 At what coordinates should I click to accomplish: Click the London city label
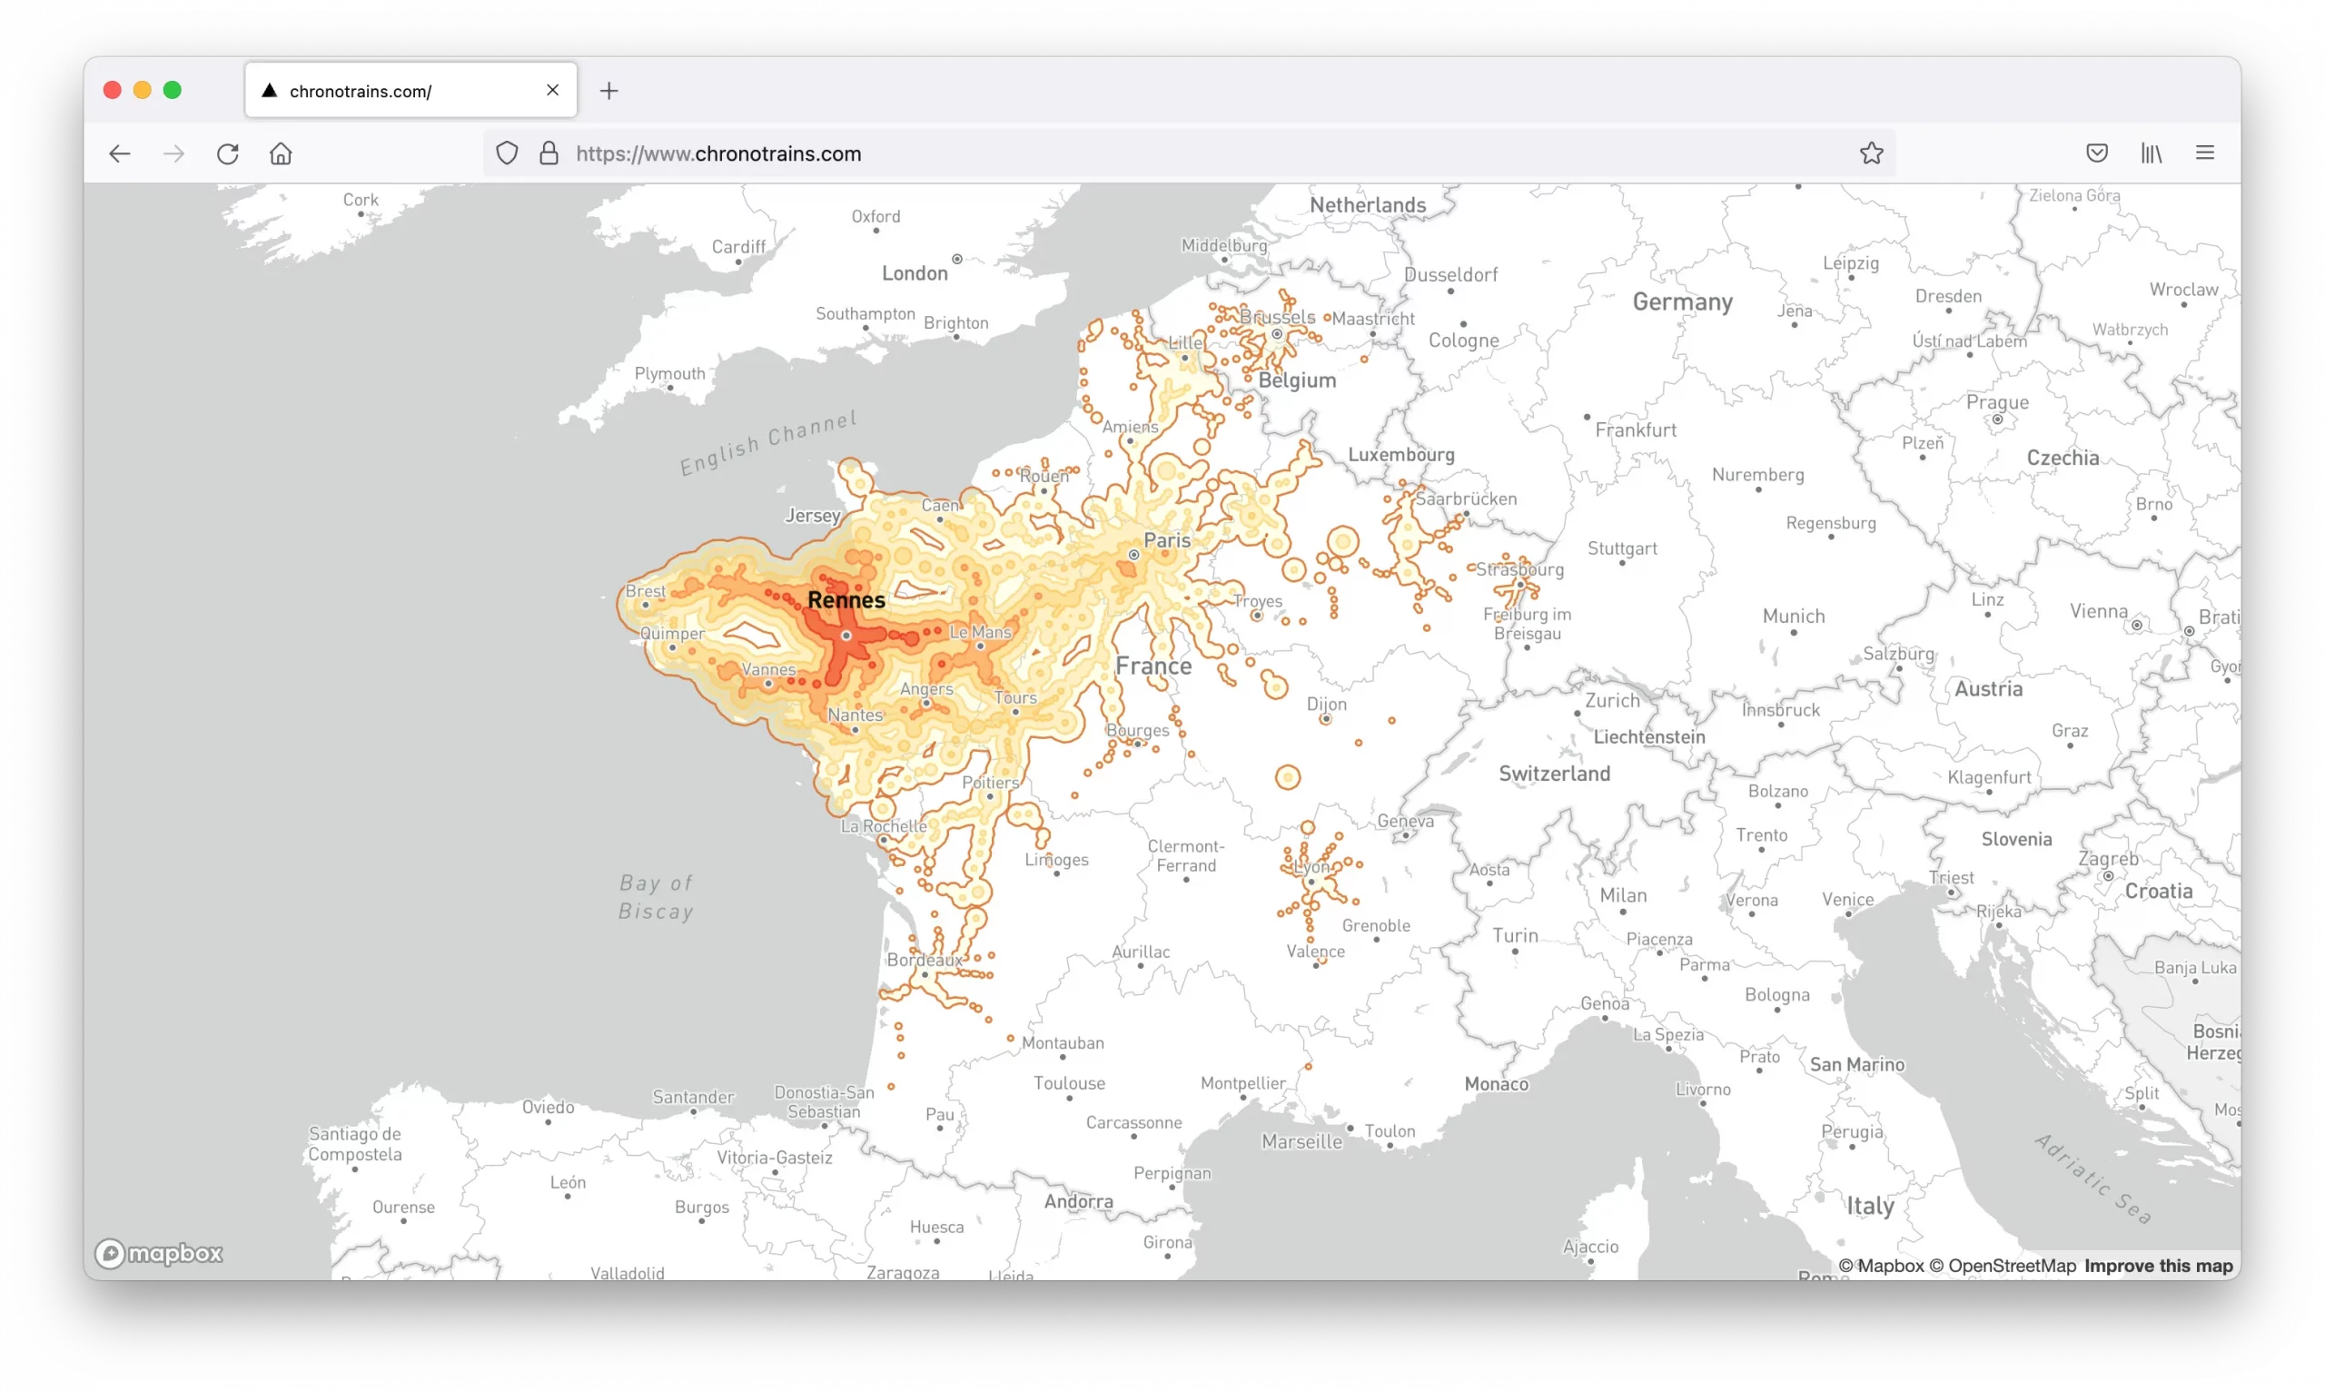(914, 273)
